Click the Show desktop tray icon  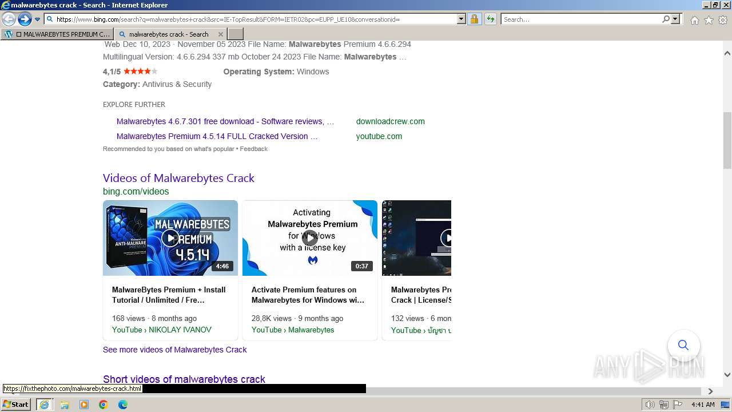(x=726, y=405)
